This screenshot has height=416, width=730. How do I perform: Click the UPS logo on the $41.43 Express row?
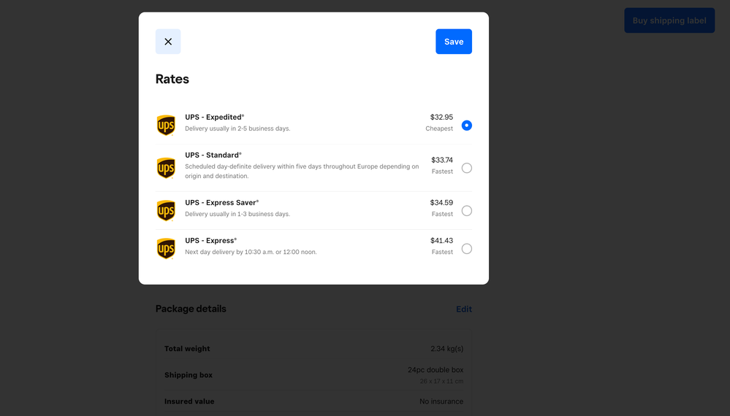point(167,249)
